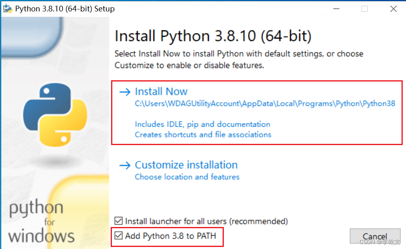Click 'Creates shortcuts and file associations' text
Viewport: 406px width, 249px height.
(203, 134)
